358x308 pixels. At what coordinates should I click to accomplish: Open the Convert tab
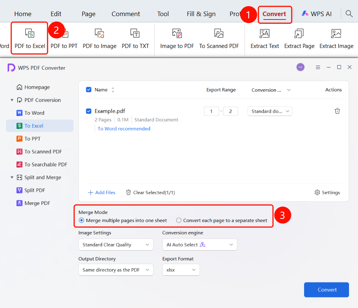point(274,14)
